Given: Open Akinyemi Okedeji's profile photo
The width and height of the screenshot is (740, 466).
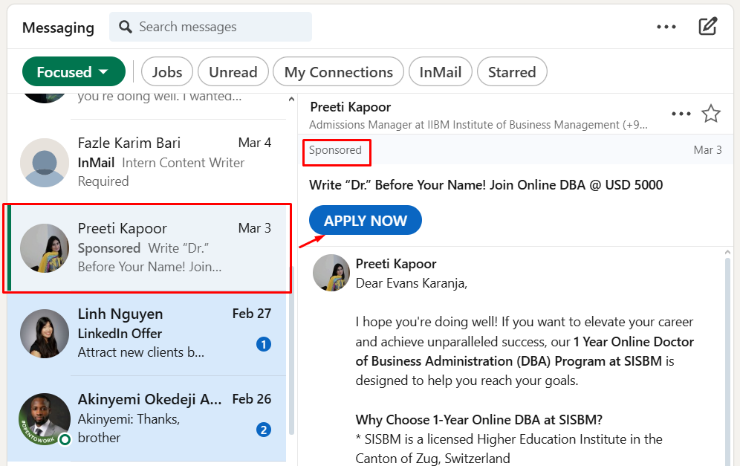Looking at the screenshot, I should tap(45, 418).
